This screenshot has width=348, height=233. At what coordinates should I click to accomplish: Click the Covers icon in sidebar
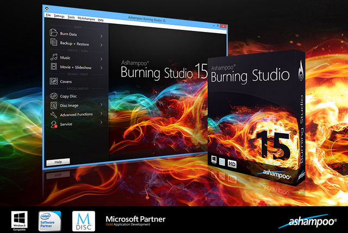click(x=53, y=81)
